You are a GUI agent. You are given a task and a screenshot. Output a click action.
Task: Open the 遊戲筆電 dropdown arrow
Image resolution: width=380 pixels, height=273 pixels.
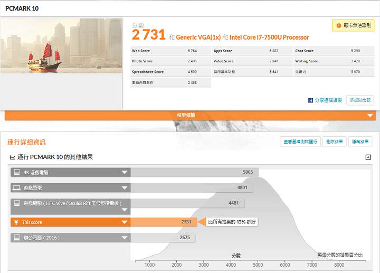[x=125, y=187]
